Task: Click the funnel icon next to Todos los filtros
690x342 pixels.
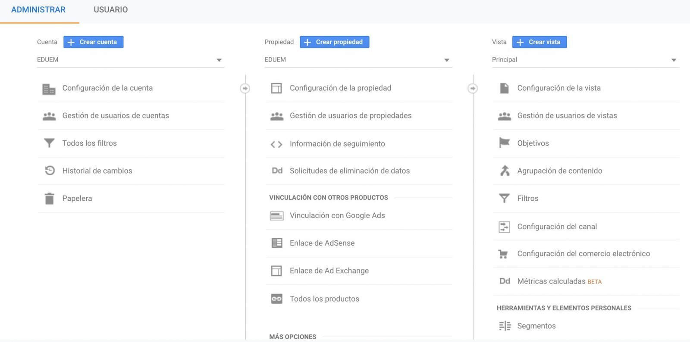Action: [x=49, y=143]
